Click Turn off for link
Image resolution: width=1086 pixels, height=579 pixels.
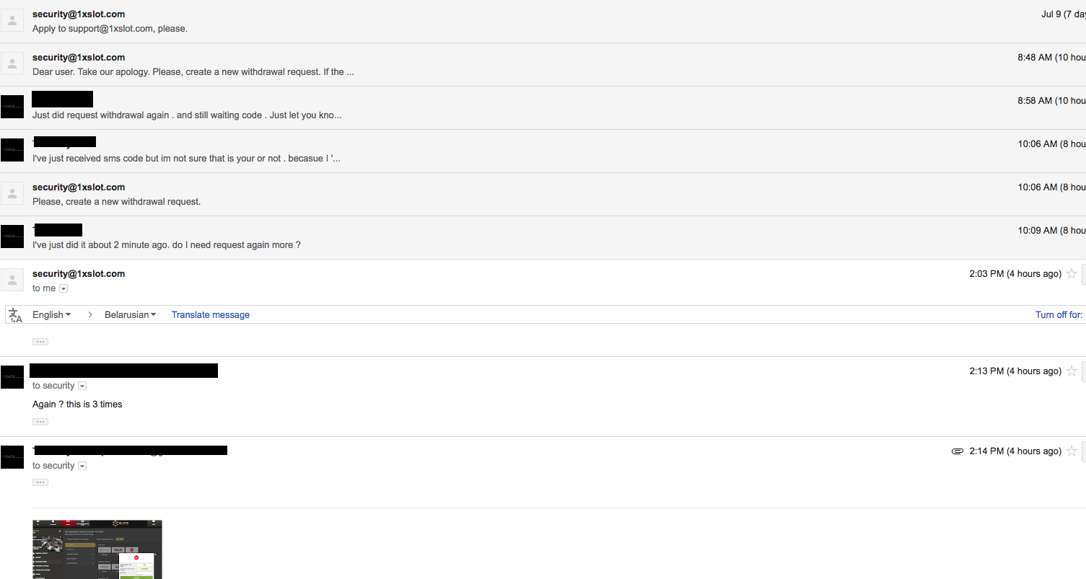point(1059,314)
